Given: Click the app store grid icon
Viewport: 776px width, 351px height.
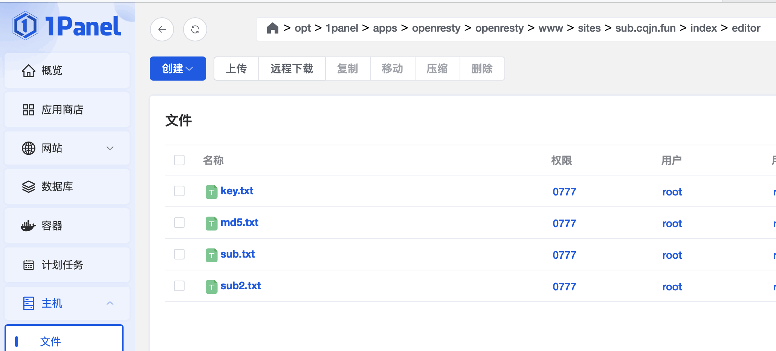Looking at the screenshot, I should (28, 110).
